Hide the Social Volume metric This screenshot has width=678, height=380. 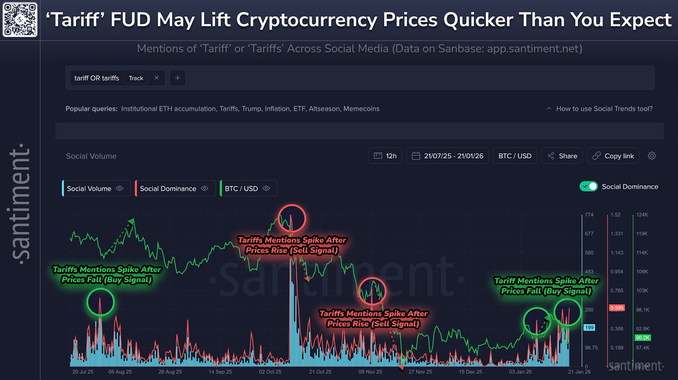click(x=119, y=188)
